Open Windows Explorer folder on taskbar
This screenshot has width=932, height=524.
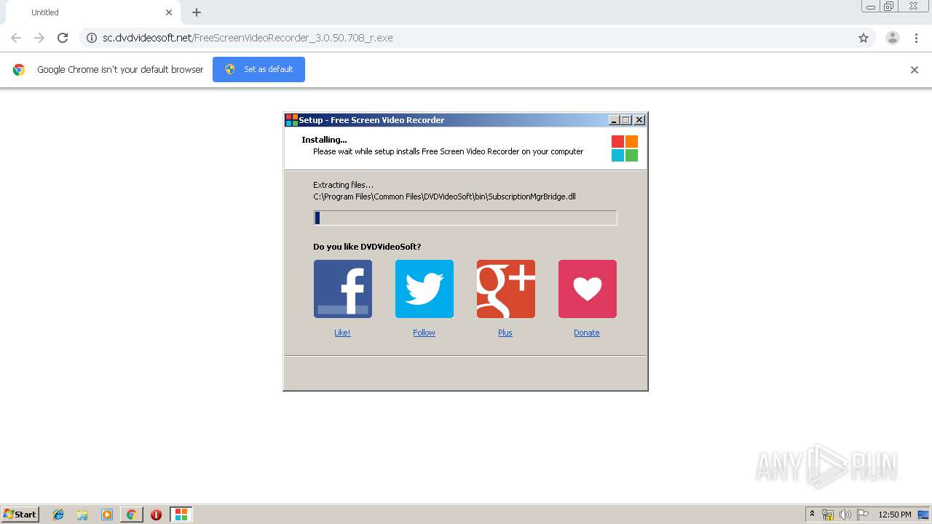pyautogui.click(x=82, y=515)
